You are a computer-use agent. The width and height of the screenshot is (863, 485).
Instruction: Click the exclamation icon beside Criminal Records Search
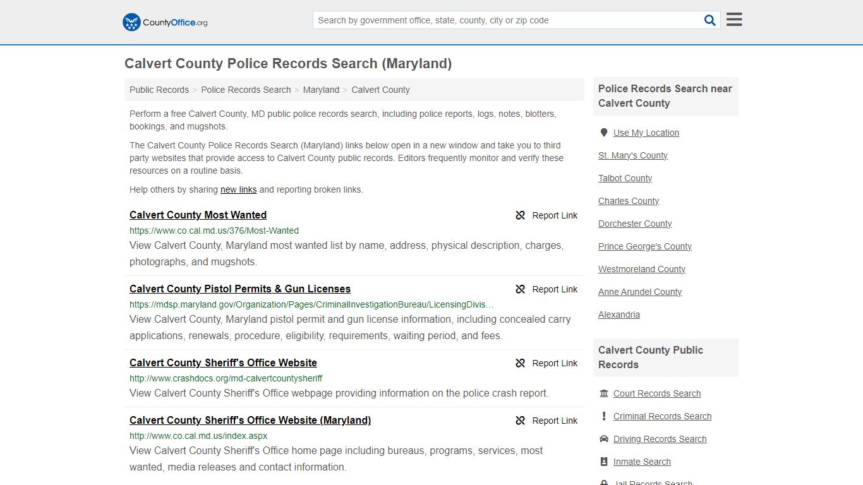click(x=605, y=416)
